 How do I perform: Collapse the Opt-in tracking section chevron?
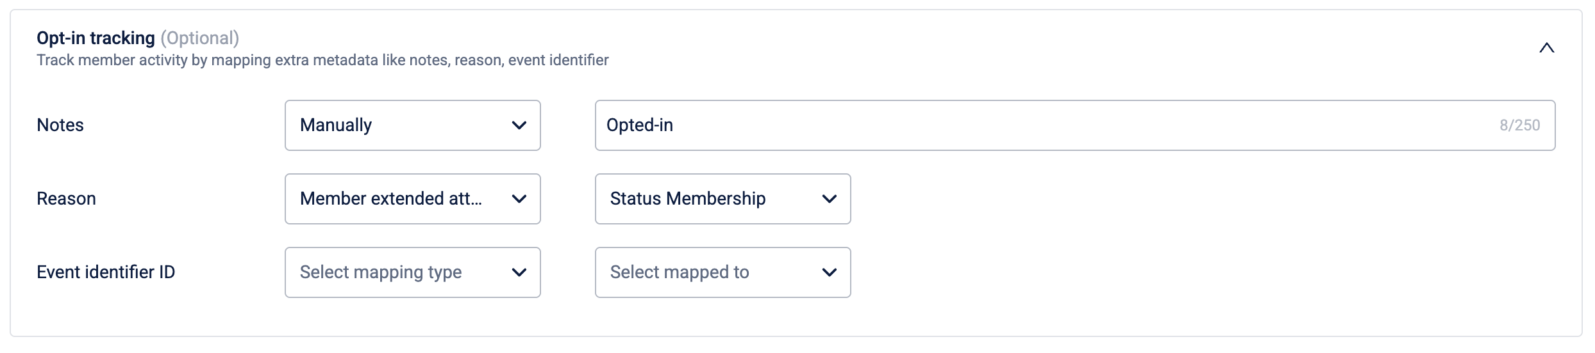point(1546,48)
